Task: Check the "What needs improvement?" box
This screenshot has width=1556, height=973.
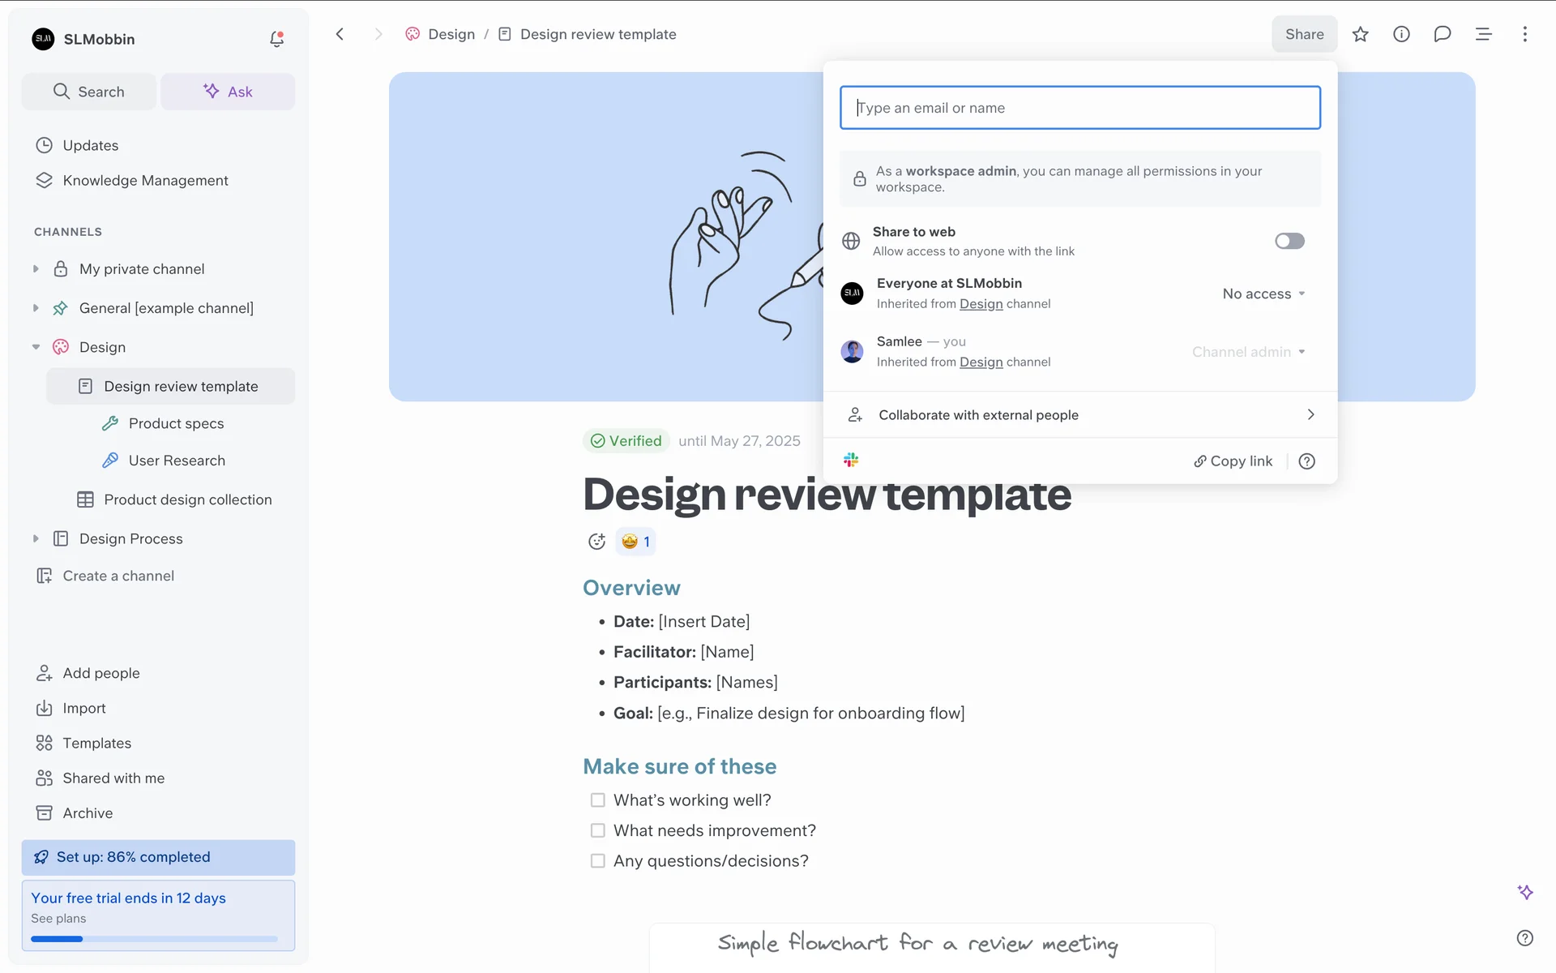Action: 598,830
